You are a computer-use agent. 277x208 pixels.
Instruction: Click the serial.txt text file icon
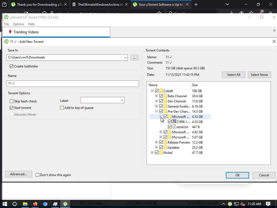click(174, 127)
